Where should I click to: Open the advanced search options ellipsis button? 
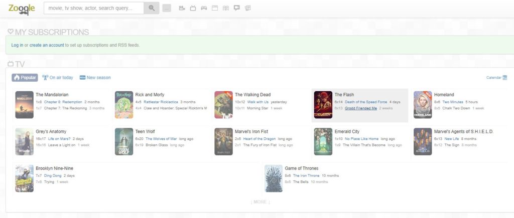[x=167, y=9]
